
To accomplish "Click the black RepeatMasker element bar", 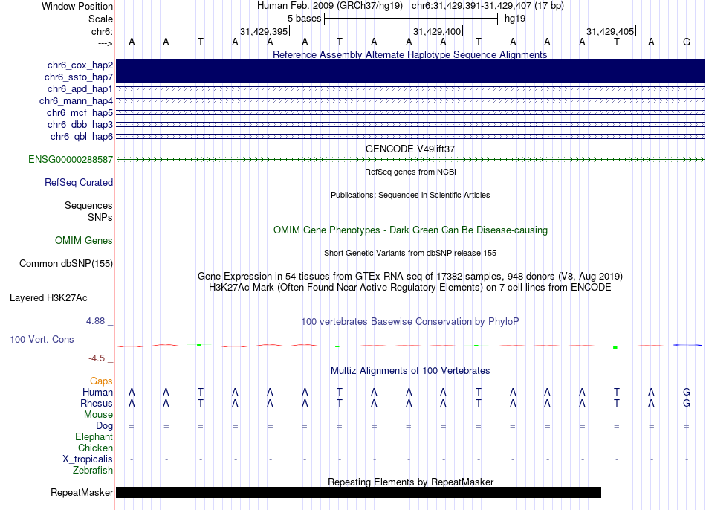I will click(x=358, y=492).
